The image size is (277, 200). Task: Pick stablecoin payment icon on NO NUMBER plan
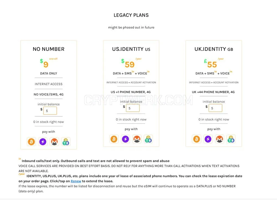click(x=66, y=142)
